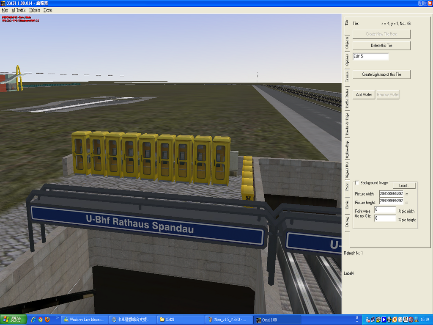Select the Tile tab
This screenshot has height=325, width=433.
347,23
